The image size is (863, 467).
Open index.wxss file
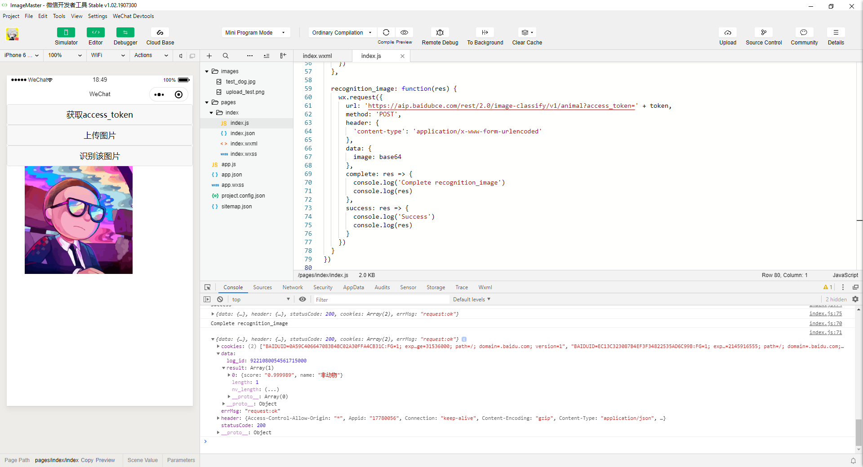click(x=244, y=154)
